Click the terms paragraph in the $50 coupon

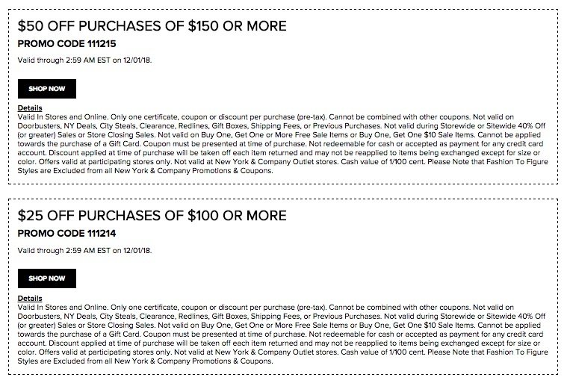point(283,144)
